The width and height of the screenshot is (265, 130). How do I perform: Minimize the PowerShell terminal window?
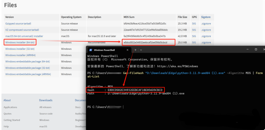tap(248, 49)
